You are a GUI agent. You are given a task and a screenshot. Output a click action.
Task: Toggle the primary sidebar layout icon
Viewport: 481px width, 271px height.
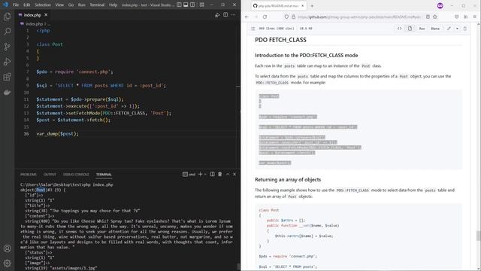(179, 5)
